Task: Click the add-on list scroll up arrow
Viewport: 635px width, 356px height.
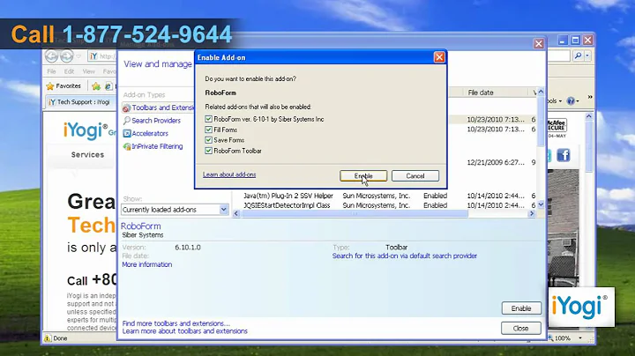Action: pos(541,93)
